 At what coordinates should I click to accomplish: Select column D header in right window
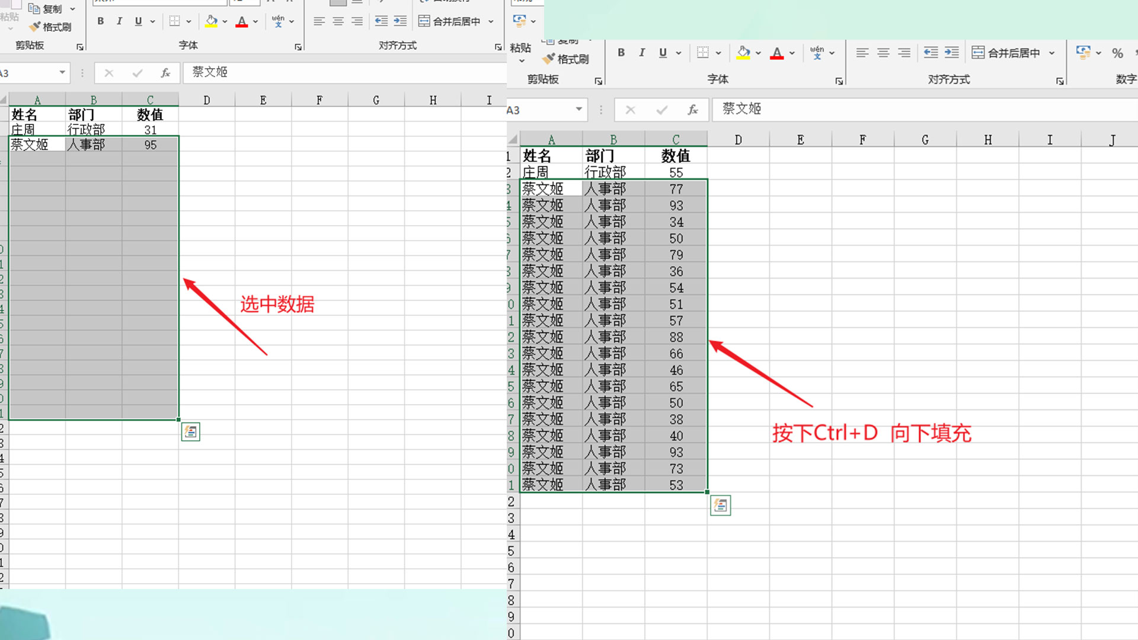(x=738, y=140)
